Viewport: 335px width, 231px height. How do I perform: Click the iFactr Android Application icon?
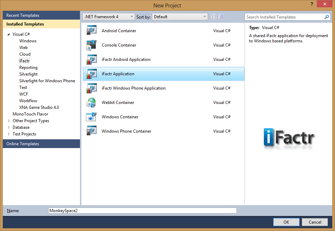92,59
